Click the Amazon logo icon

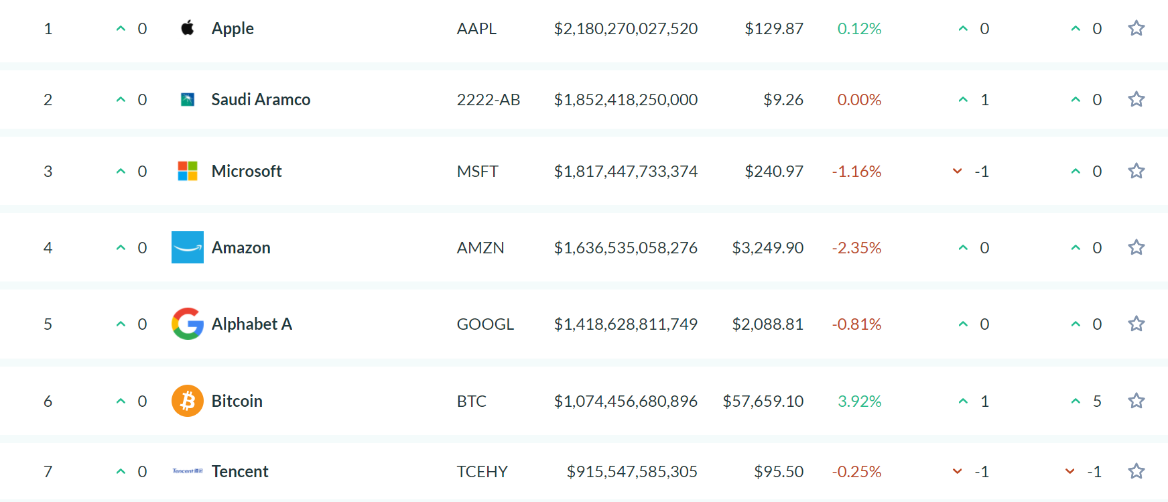188,247
